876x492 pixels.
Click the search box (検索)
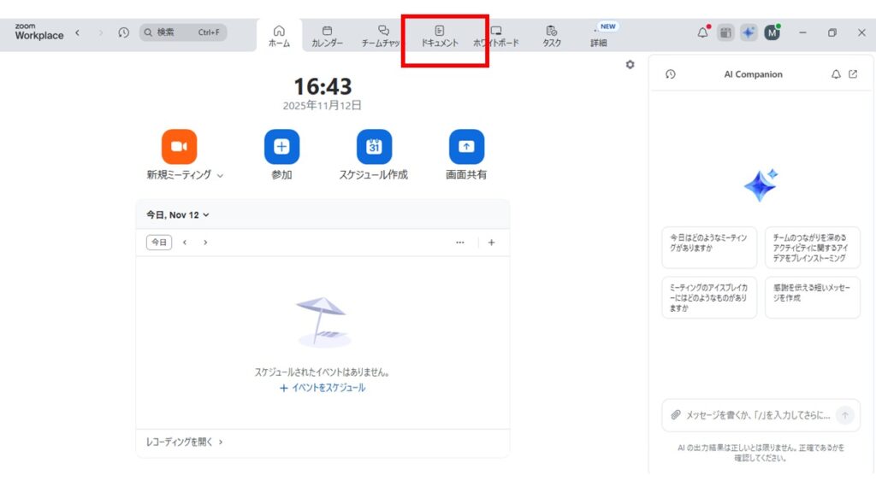(x=183, y=32)
